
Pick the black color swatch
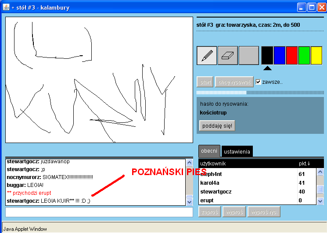(267, 55)
